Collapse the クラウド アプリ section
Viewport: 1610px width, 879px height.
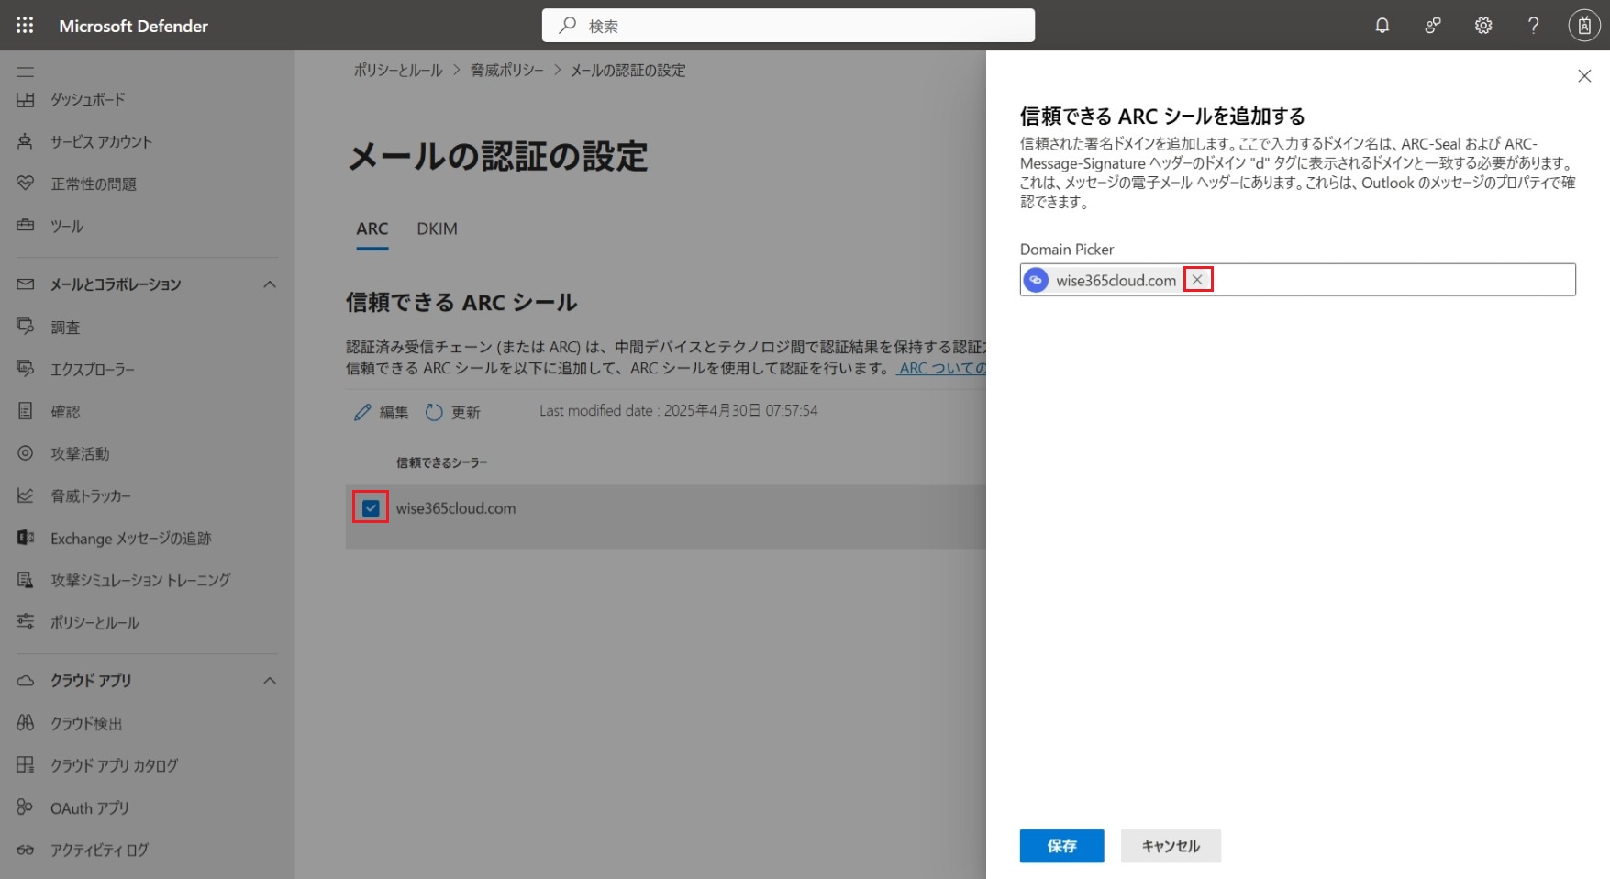pos(270,681)
